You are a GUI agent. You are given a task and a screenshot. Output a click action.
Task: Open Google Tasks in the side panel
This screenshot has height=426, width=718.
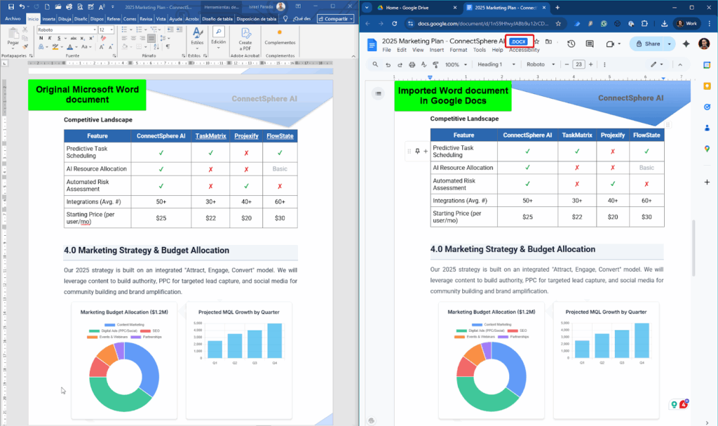point(707,107)
